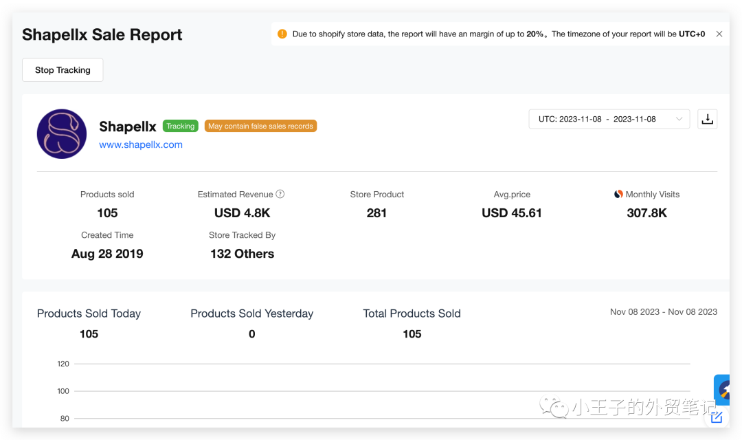Image resolution: width=742 pixels, height=440 pixels.
Task: Click the 'Aug 28 2019' created time
Action: point(107,254)
